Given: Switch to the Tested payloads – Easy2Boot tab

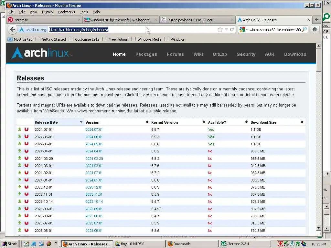Looking at the screenshot, I should [197, 20].
